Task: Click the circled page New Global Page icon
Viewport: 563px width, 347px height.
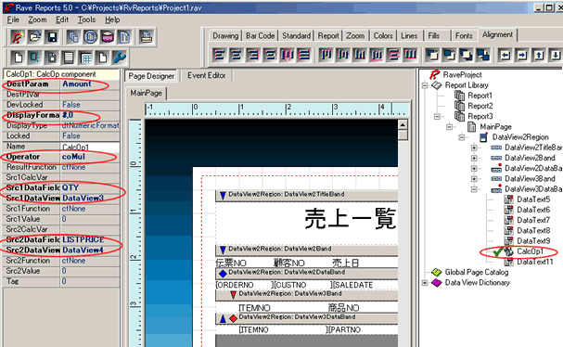Action: click(91, 36)
